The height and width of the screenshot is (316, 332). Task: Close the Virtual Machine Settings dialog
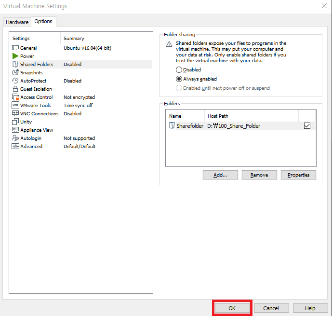324,6
